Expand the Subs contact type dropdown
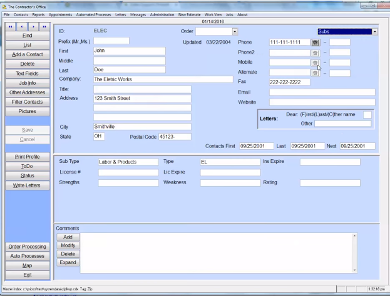The height and width of the screenshot is (296, 390). point(374,31)
